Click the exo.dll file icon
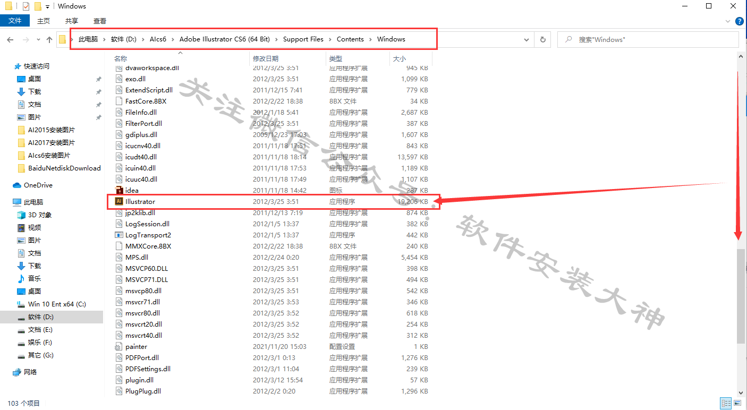 (119, 79)
